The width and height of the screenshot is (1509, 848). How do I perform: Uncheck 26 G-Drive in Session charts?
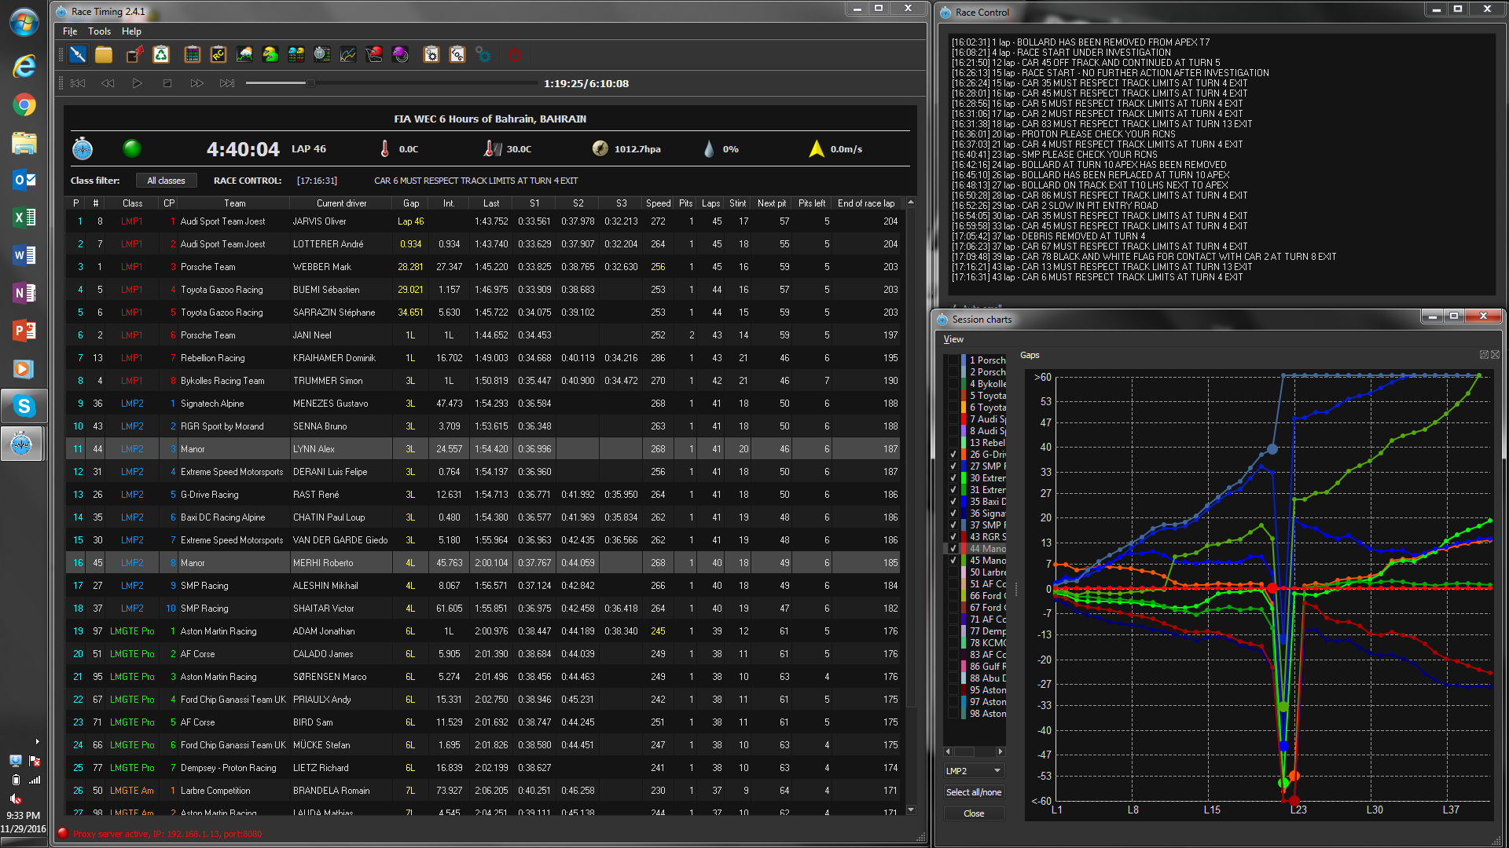(x=953, y=455)
